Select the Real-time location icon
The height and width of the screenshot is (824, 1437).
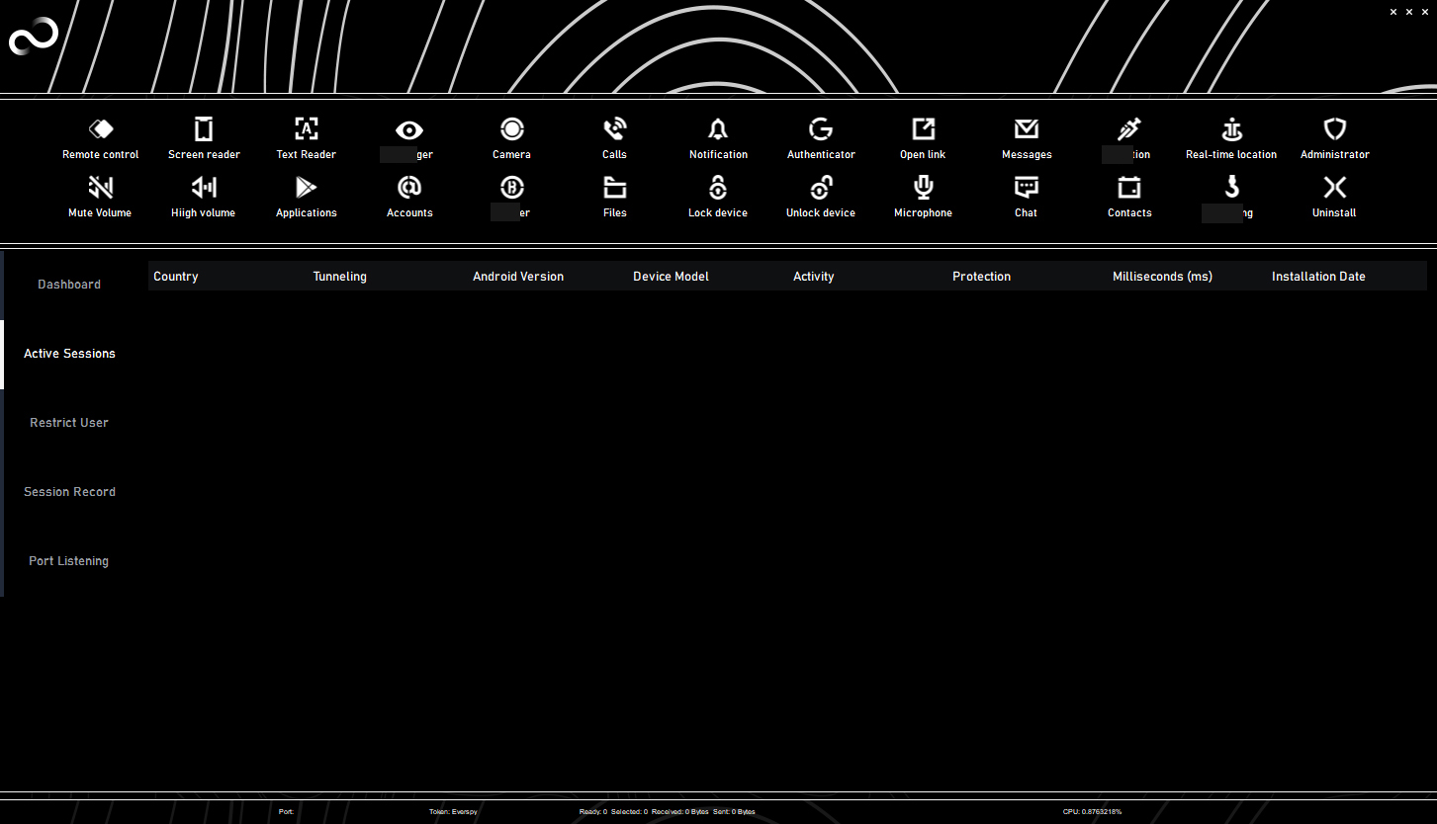(1231, 129)
